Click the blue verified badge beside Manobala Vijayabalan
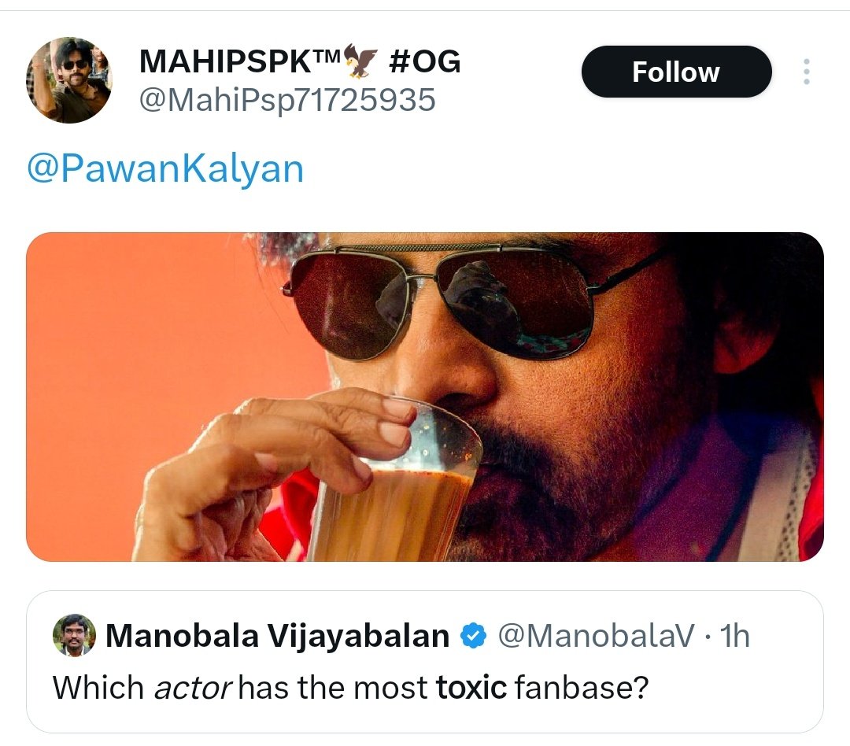The width and height of the screenshot is (850, 746). 473,635
